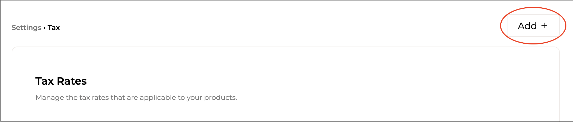
Task: Click the red-circled Add button
Action: (x=533, y=26)
